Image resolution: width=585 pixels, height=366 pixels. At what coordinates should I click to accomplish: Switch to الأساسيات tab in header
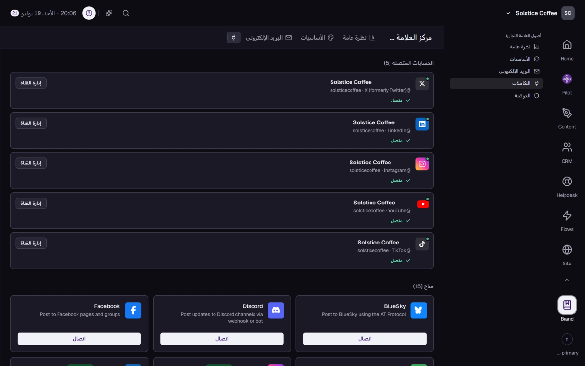pos(317,38)
